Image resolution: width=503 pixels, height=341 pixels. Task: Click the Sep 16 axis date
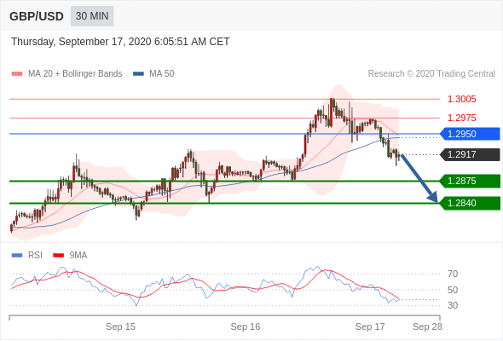[246, 327]
